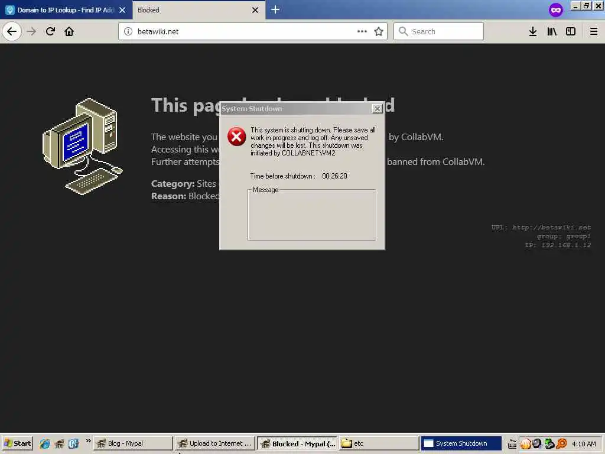This screenshot has width=605, height=454.
Task: Click the private browsing mask icon
Action: [x=556, y=10]
